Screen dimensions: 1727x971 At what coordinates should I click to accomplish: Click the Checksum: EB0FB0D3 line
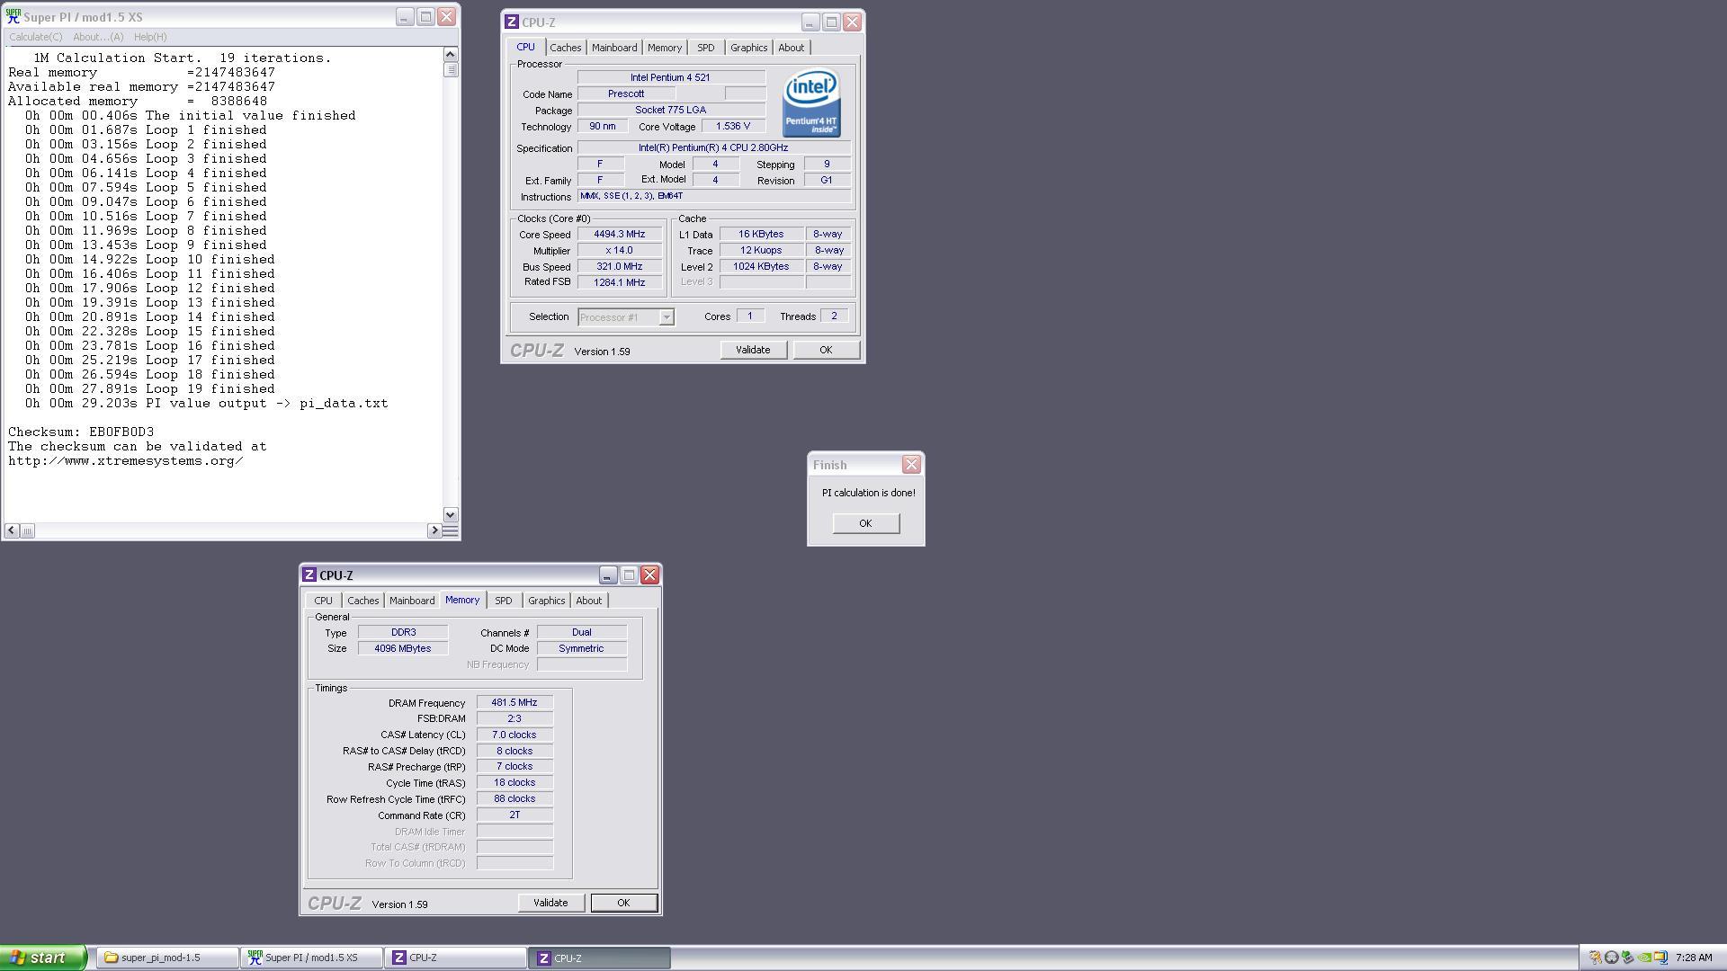[x=81, y=432]
